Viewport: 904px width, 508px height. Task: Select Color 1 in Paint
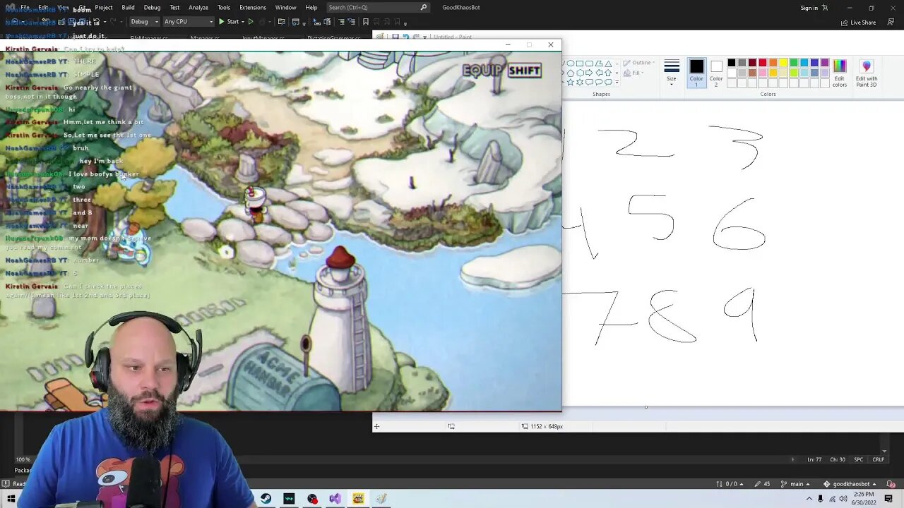696,73
